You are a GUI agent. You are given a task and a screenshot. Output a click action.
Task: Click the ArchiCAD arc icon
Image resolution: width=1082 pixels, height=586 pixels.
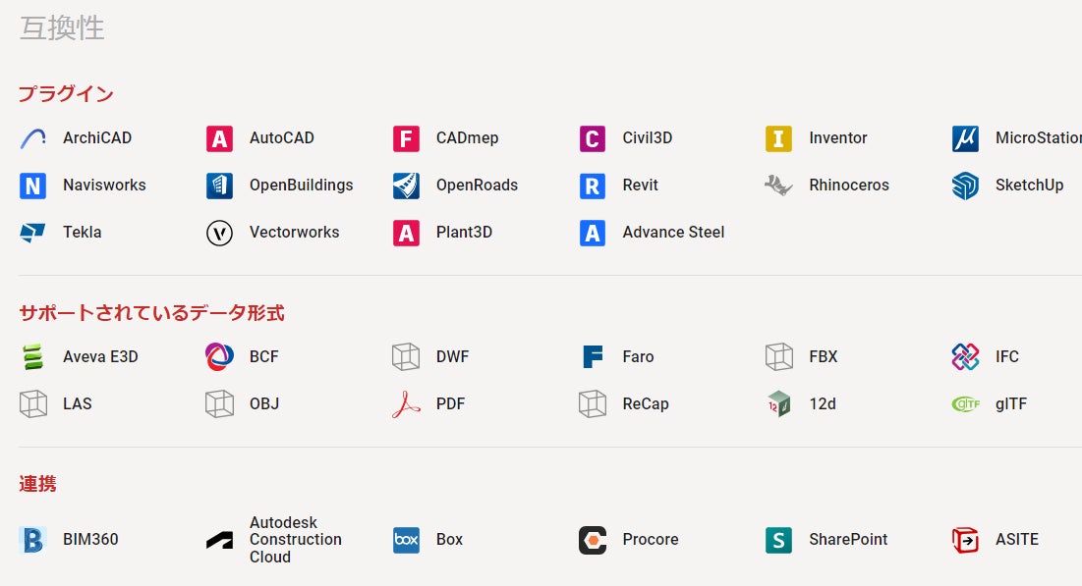[32, 138]
